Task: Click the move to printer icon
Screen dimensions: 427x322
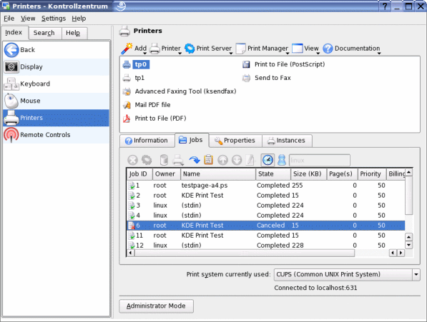Action: [x=178, y=160]
